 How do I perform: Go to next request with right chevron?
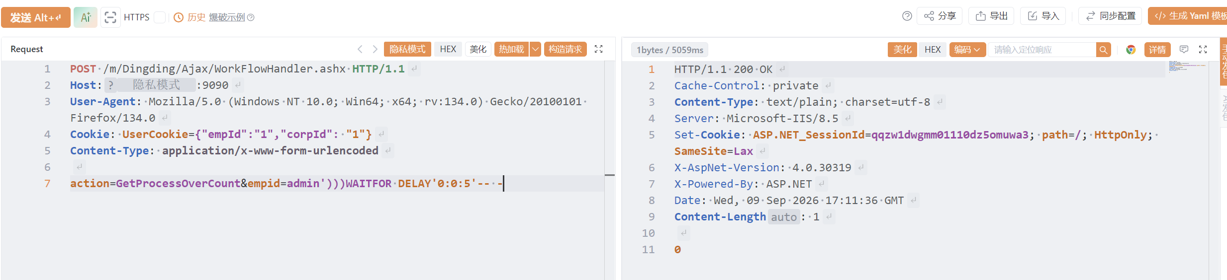tap(375, 49)
